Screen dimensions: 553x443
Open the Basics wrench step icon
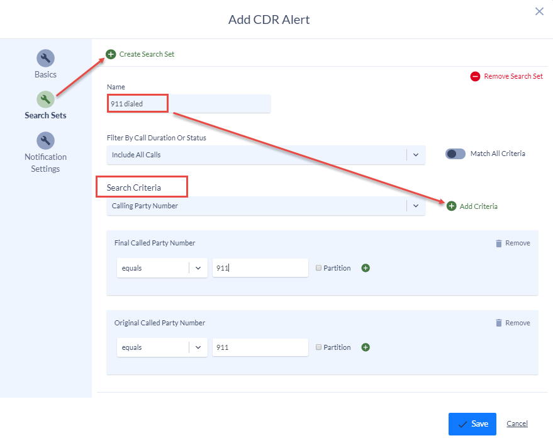(x=45, y=58)
